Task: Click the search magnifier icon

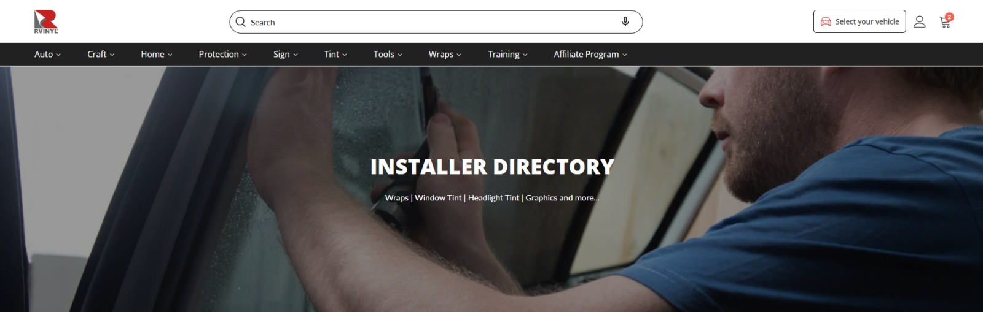Action: (240, 22)
